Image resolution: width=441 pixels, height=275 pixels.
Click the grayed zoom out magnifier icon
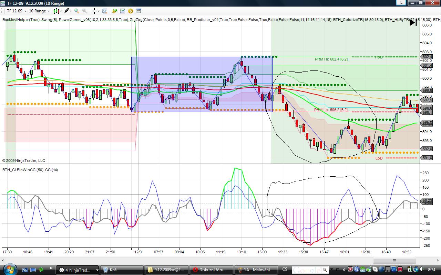[84, 11]
